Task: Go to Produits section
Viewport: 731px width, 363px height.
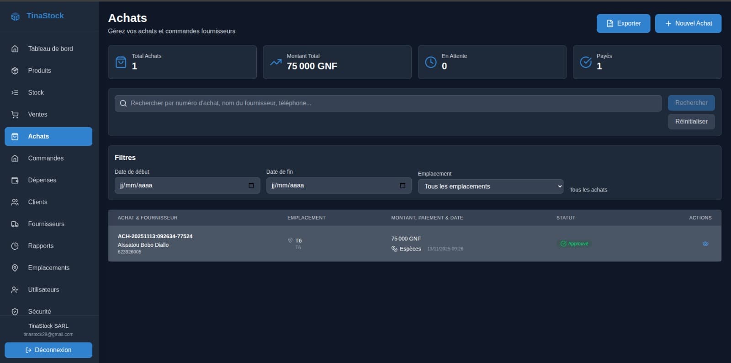Action: pos(48,70)
